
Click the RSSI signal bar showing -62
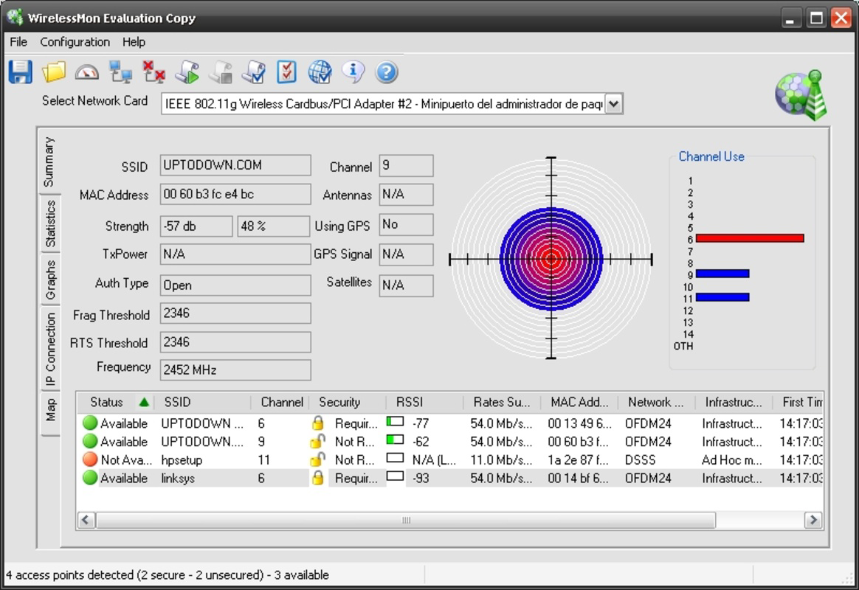click(395, 440)
